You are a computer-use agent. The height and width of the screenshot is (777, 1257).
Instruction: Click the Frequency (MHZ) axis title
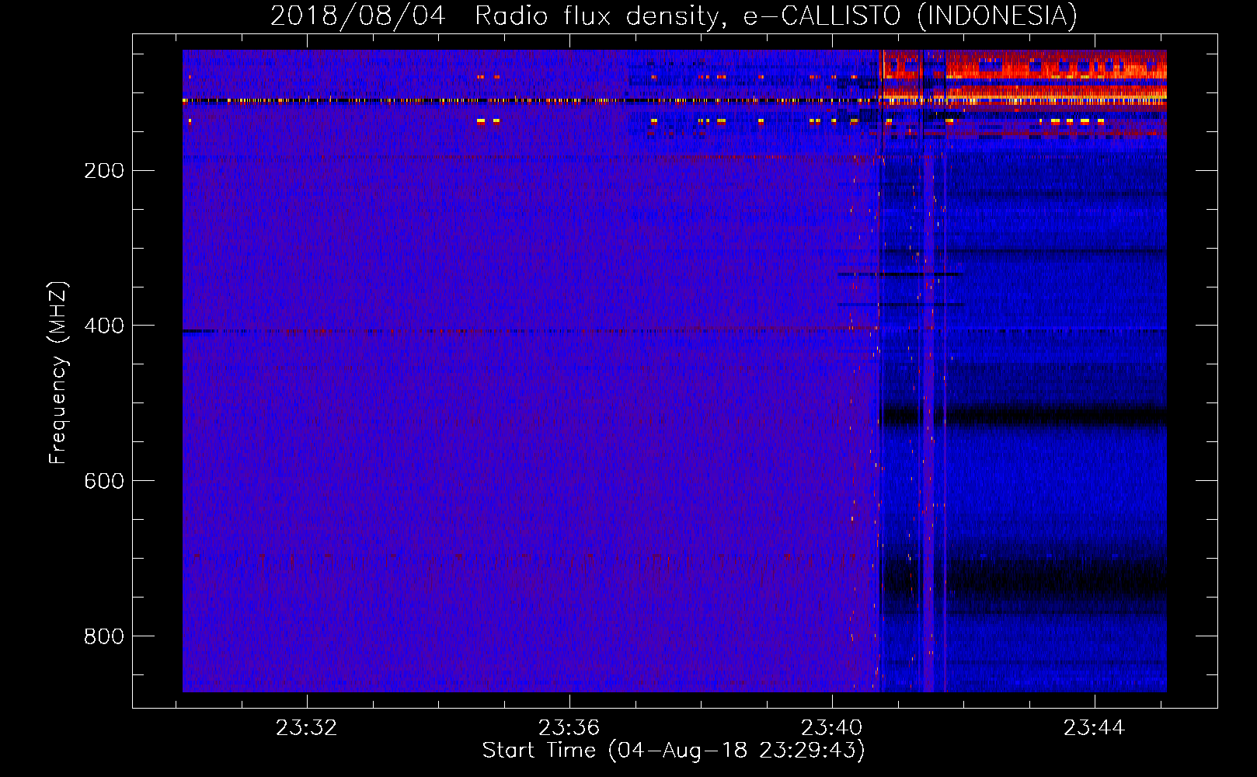coord(58,373)
